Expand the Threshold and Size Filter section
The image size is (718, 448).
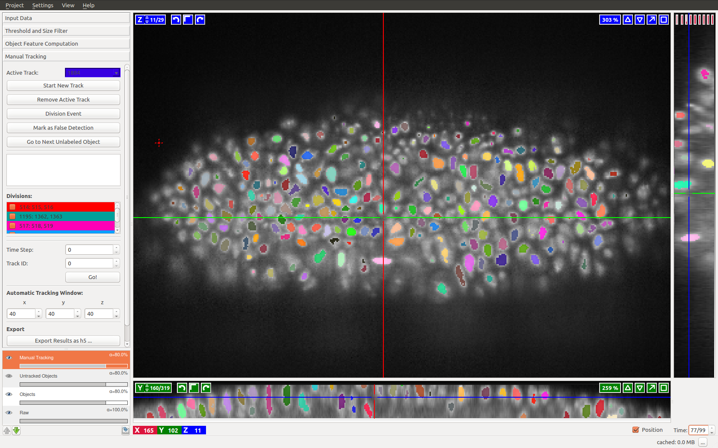(66, 31)
